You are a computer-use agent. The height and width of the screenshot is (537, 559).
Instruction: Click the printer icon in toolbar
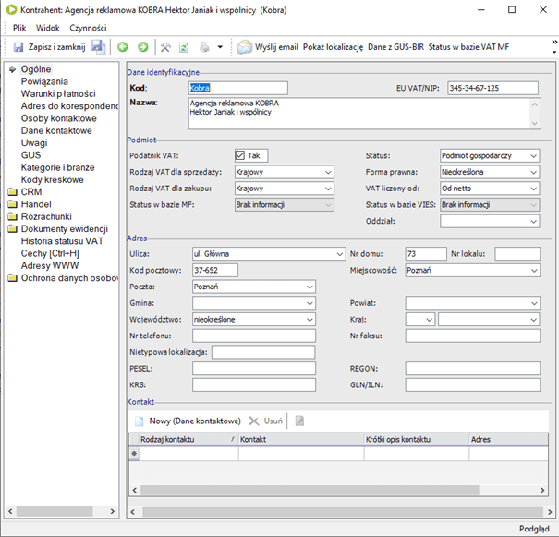pos(204,47)
